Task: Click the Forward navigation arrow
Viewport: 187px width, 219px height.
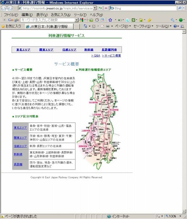Action: [x=10, y=8]
